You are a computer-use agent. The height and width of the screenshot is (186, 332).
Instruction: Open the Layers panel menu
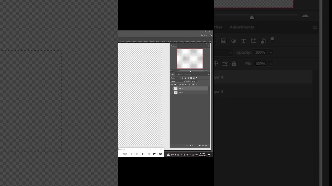(209, 74)
